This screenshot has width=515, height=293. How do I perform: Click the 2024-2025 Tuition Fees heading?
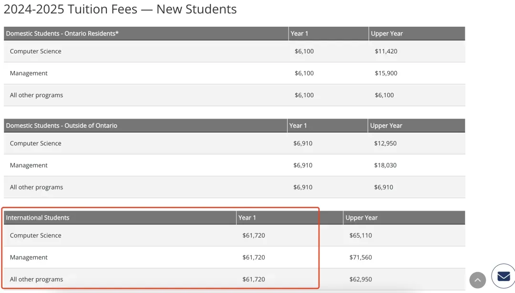click(120, 9)
